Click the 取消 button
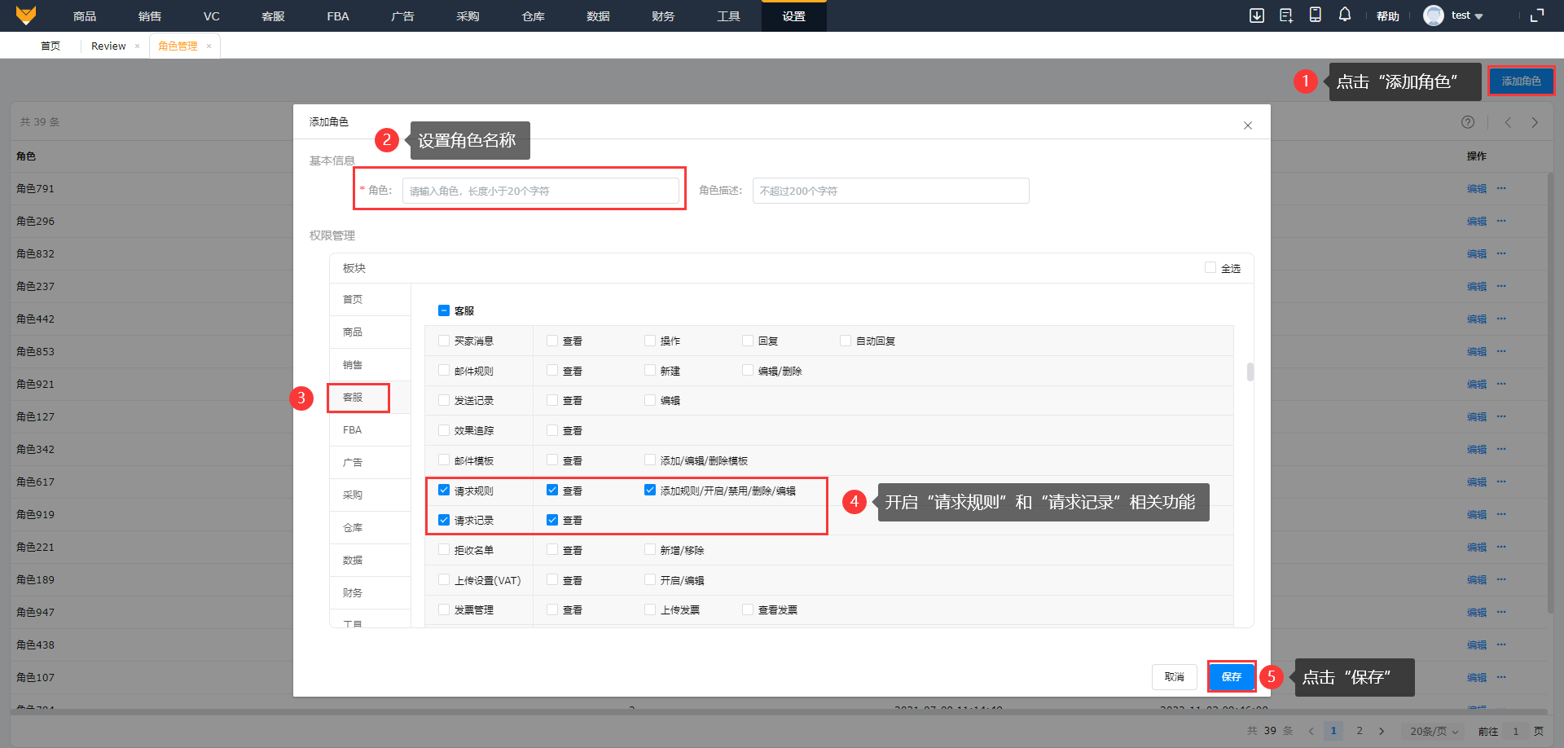The width and height of the screenshot is (1564, 748). 1174,677
